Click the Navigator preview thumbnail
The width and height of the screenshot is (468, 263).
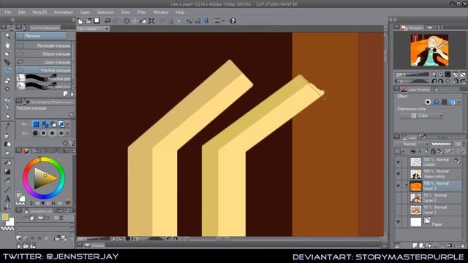pos(429,50)
